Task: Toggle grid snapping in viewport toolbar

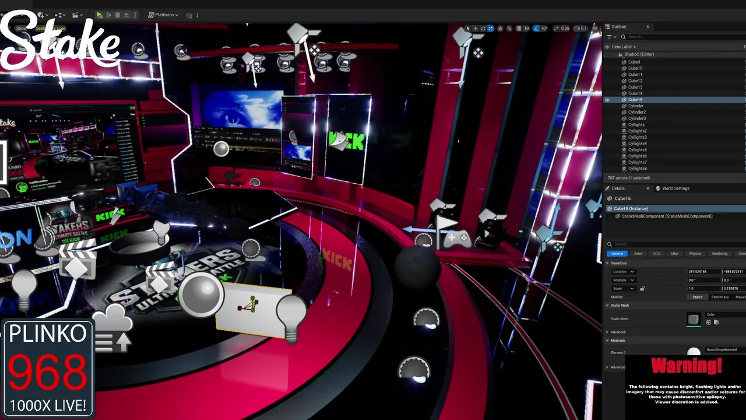Action: click(519, 28)
